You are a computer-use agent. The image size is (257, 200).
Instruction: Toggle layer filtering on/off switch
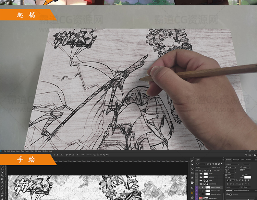[222, 164]
